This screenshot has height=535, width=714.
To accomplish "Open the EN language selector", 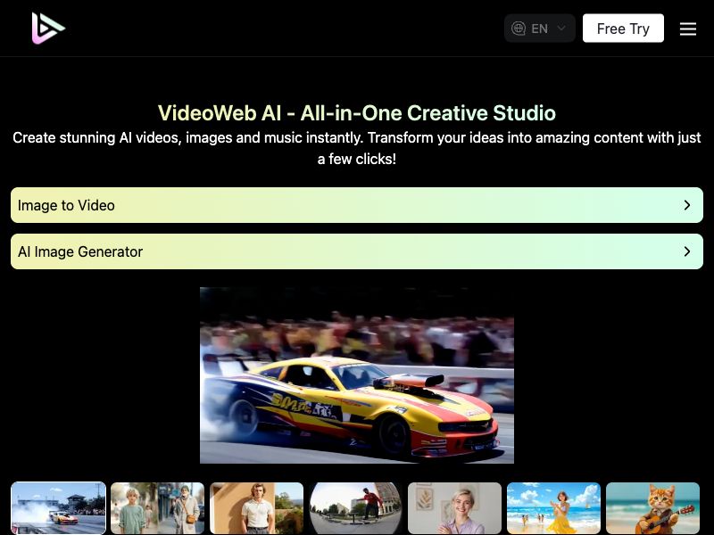I will (x=539, y=28).
